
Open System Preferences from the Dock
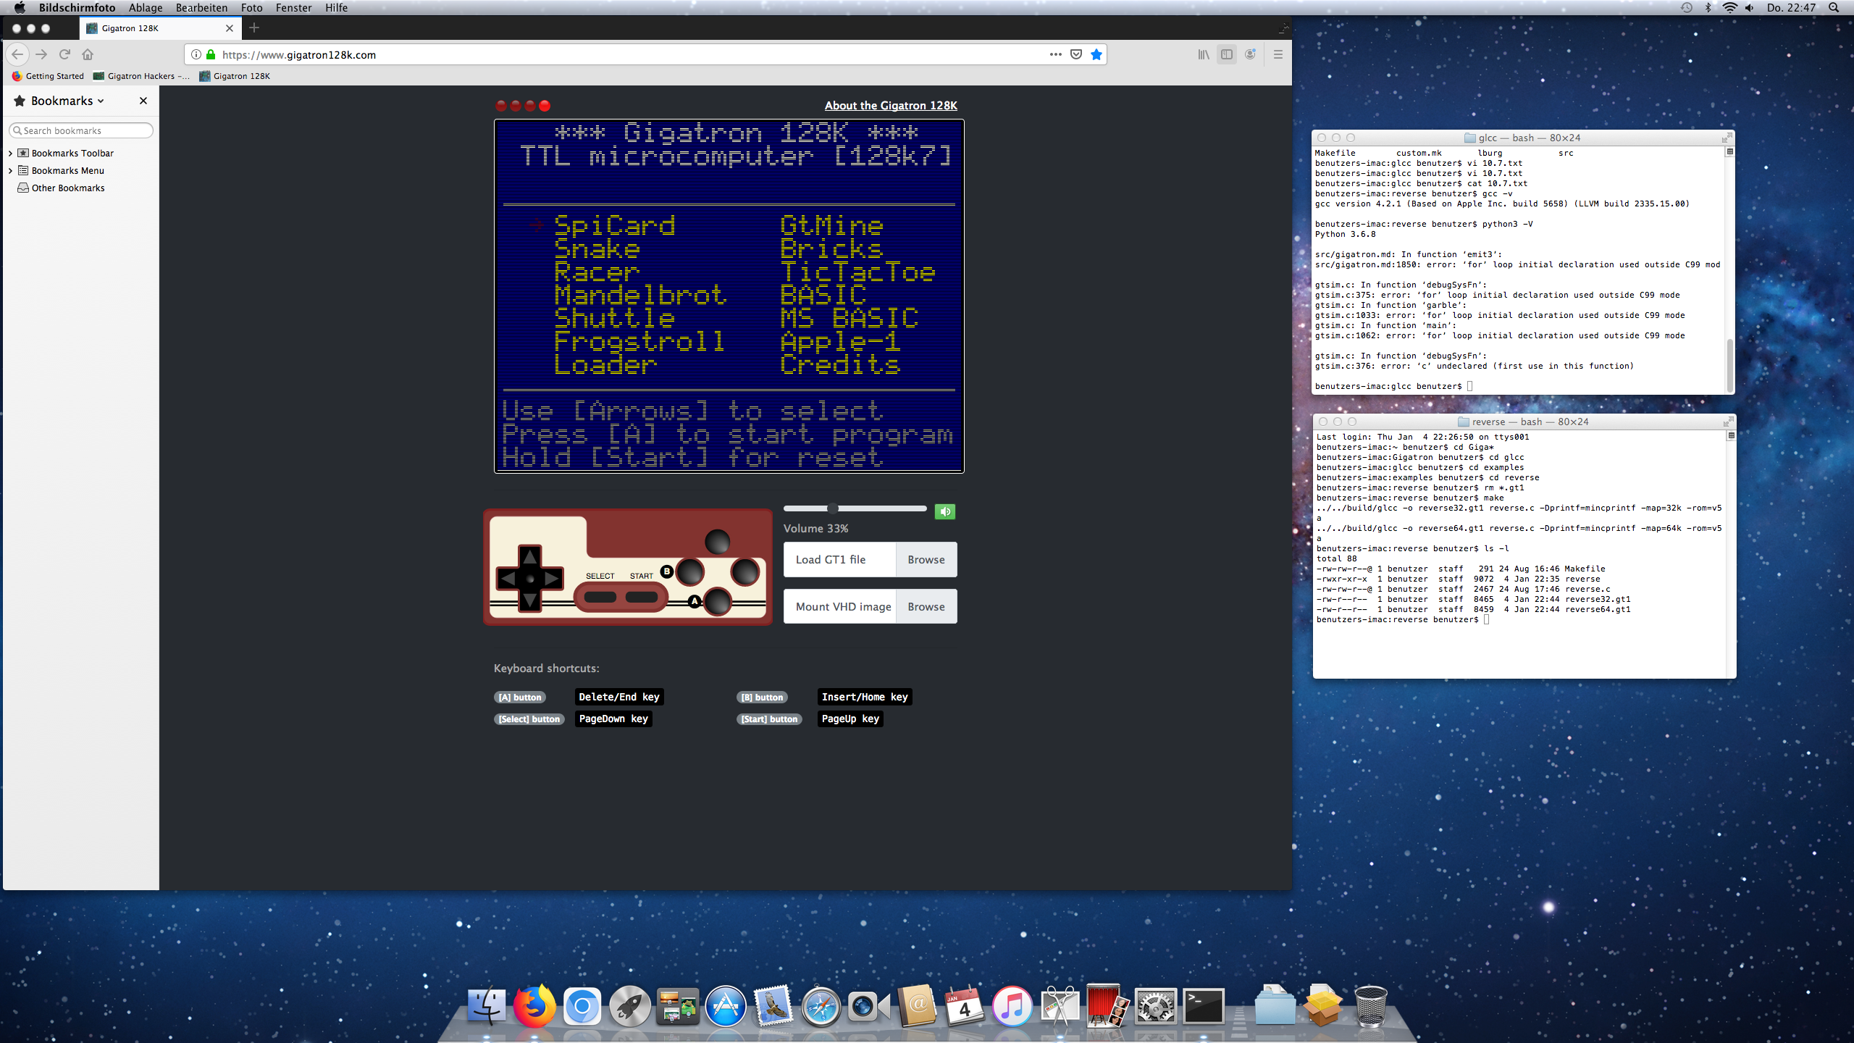(x=1155, y=1006)
